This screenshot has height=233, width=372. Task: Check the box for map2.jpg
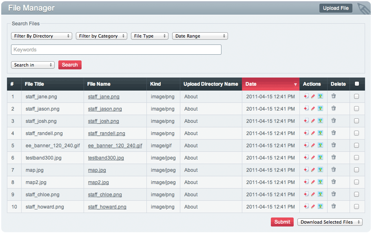356,182
